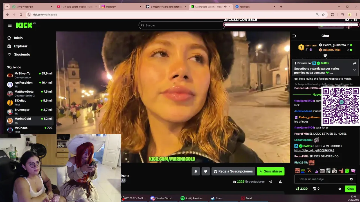Screen dimensions: 360x202
Task: Open Chrome extensions puzzle icon
Action: (x=333, y=15)
